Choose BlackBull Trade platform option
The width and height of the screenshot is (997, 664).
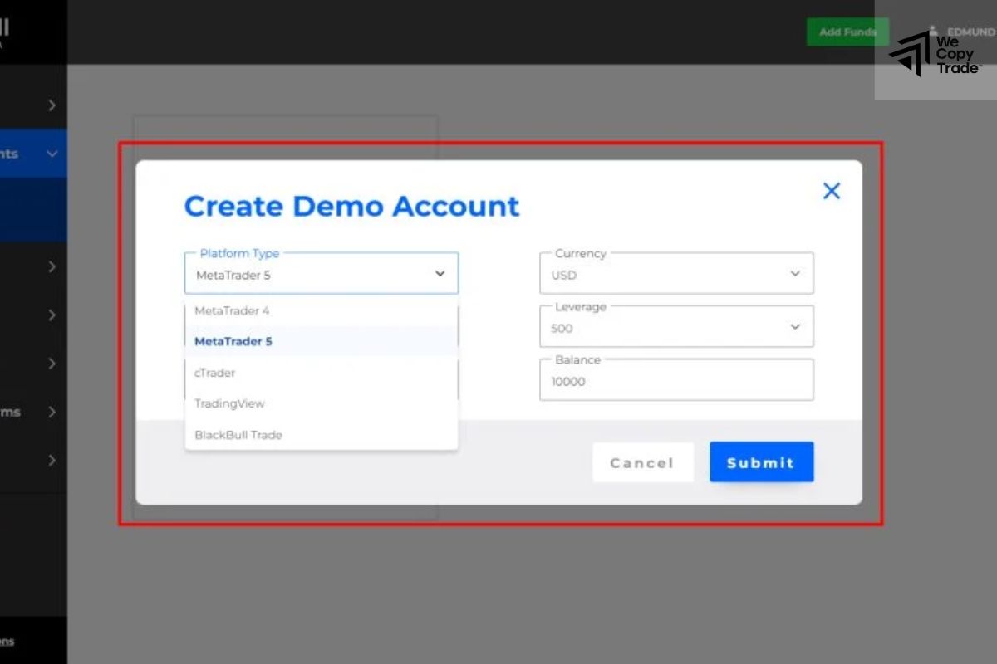tap(238, 434)
